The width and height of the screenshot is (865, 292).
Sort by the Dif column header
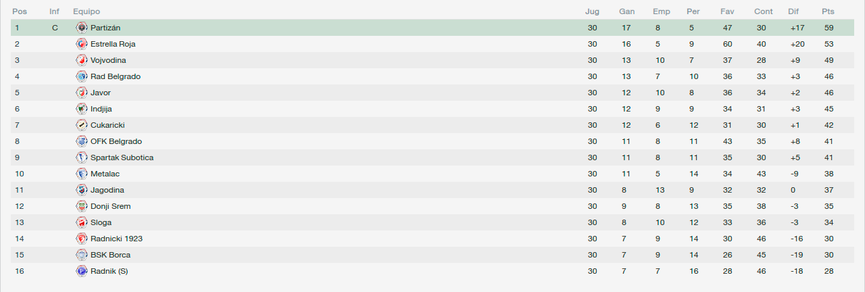pyautogui.click(x=793, y=11)
